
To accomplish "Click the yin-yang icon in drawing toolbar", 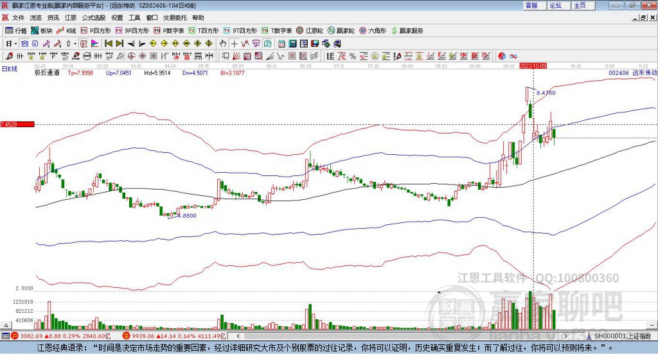I will pos(502,56).
